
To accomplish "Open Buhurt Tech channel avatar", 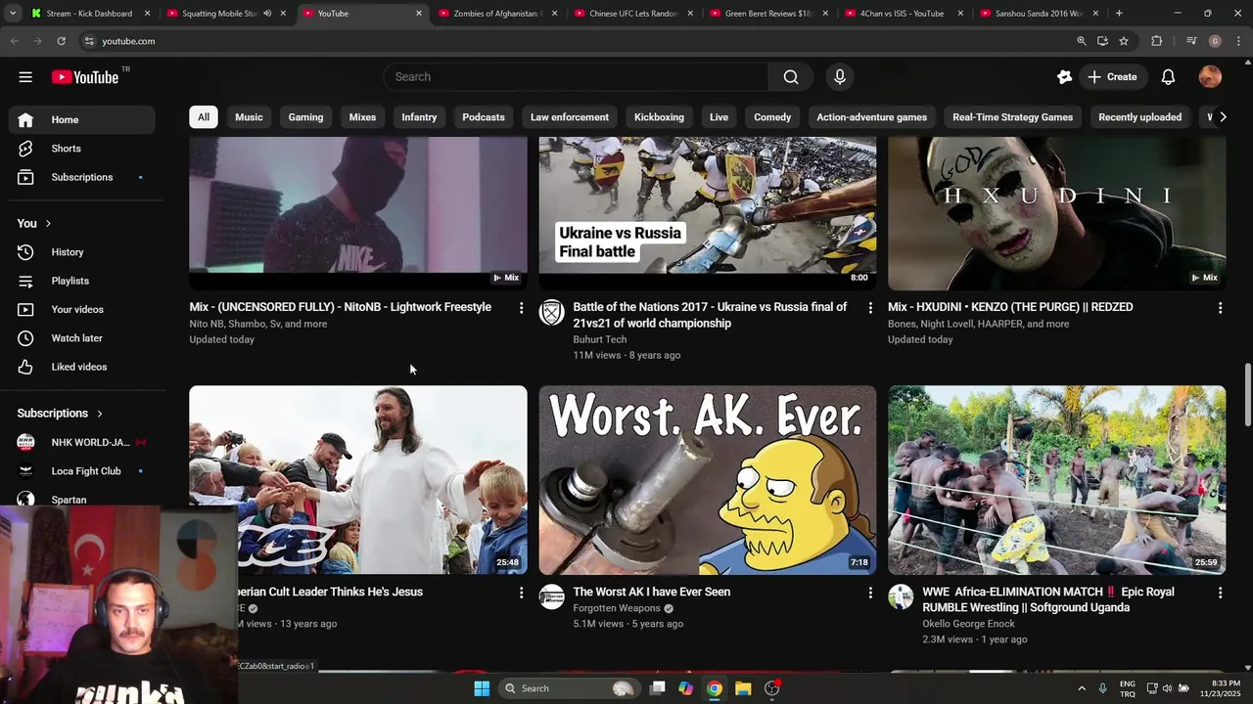I will [552, 312].
